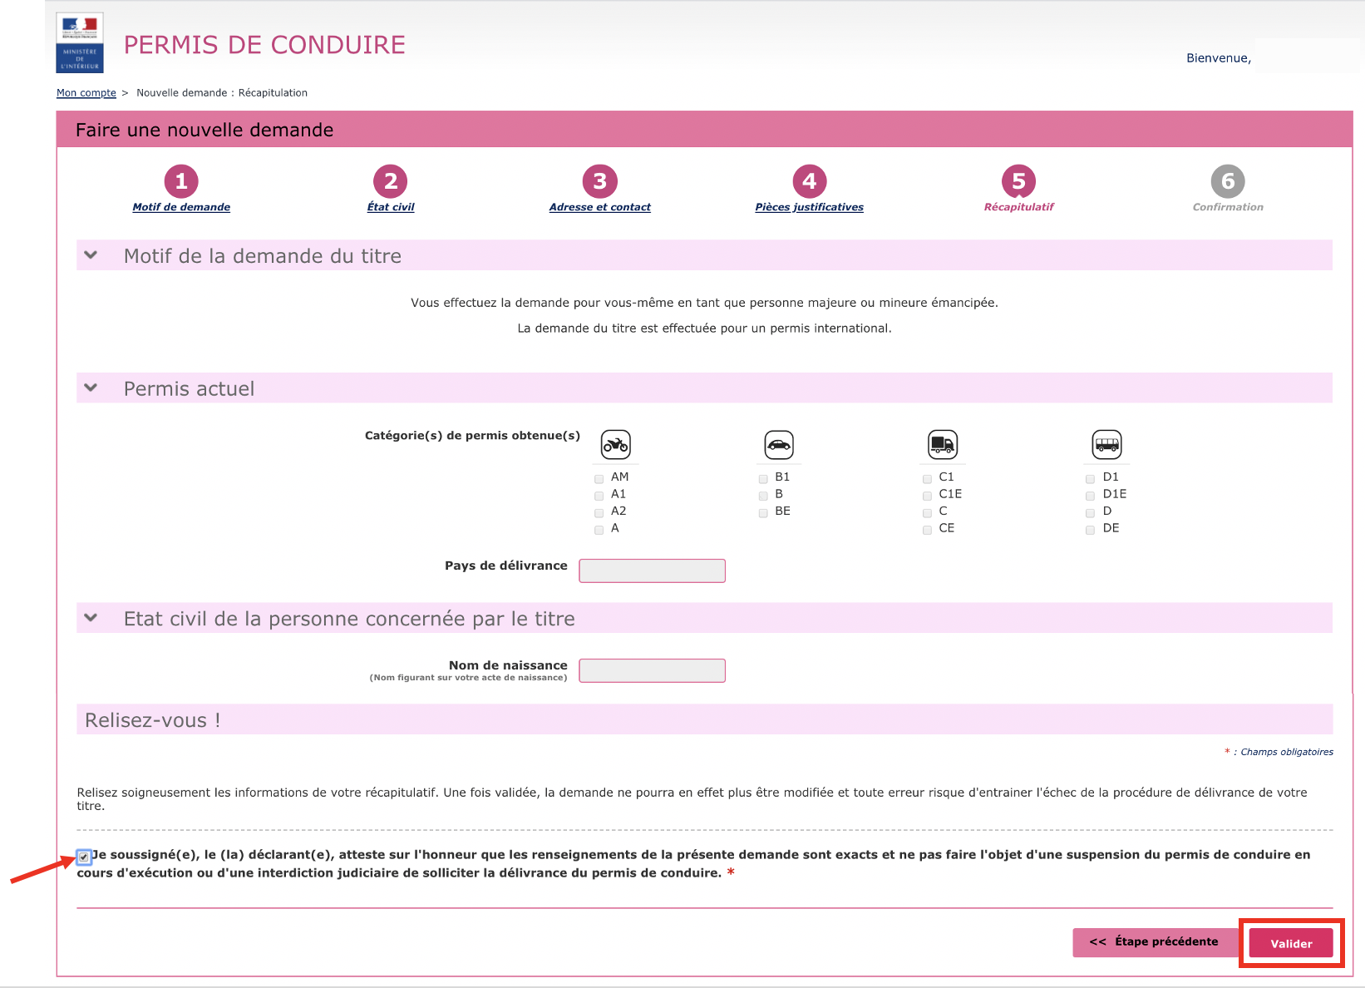Click the Nouvelle demande : Récapitulation breadcrumb

(222, 93)
